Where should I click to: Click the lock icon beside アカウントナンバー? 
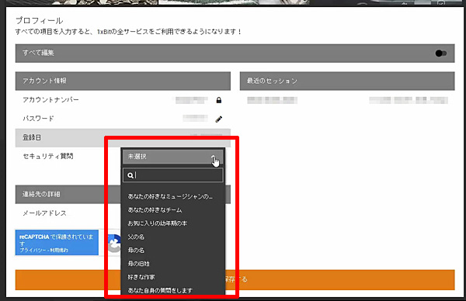pyautogui.click(x=219, y=100)
